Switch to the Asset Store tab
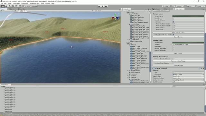Image resolution: width=206 pixels, height=116 pixels. point(22,9)
